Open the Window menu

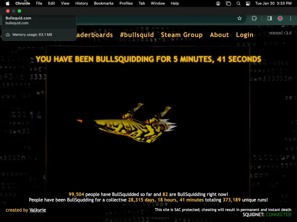pyautogui.click(x=158, y=3)
